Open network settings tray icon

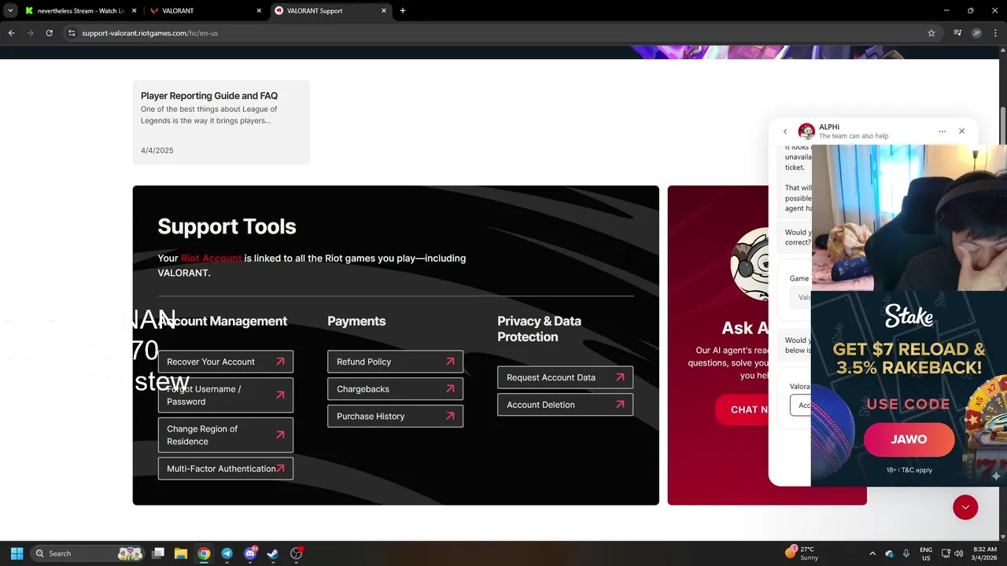click(x=946, y=553)
